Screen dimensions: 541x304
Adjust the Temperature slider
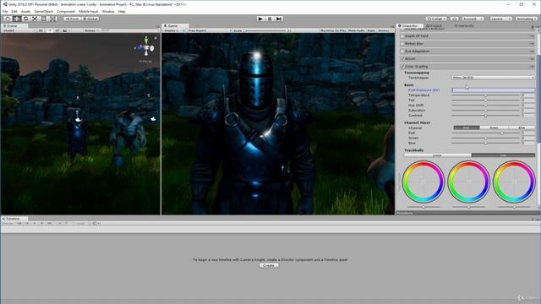point(485,95)
